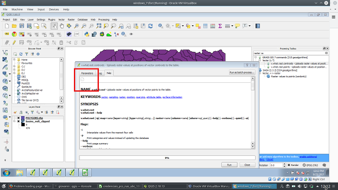
Task: Click the 0% progress bar
Action: 167,157
